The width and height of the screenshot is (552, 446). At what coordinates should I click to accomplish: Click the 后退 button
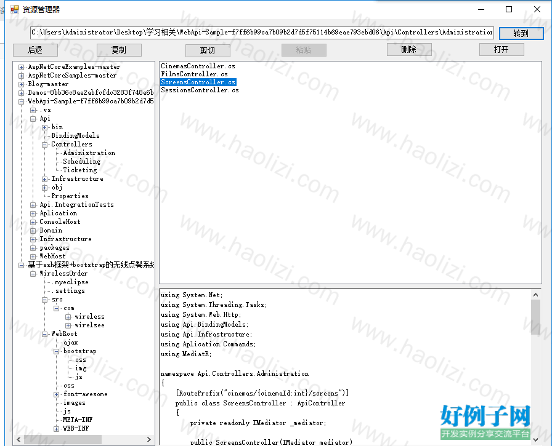click(x=35, y=50)
